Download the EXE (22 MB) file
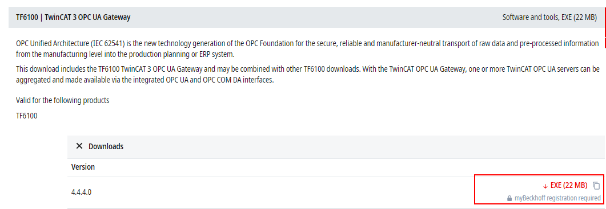Screen dimensions: 606x209 (x=569, y=186)
